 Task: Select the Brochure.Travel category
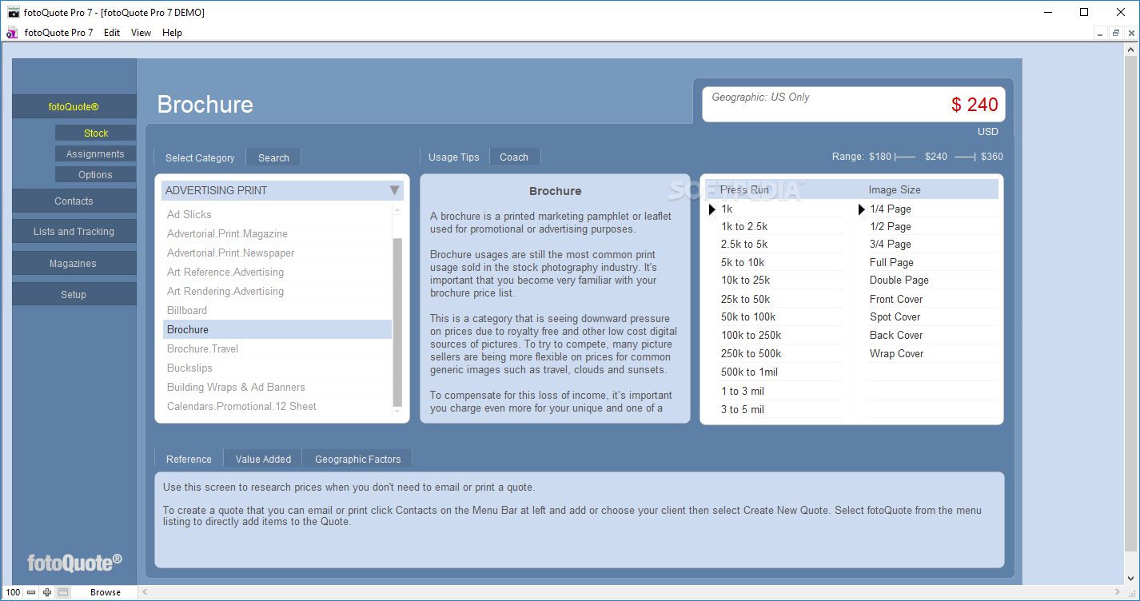click(x=277, y=348)
